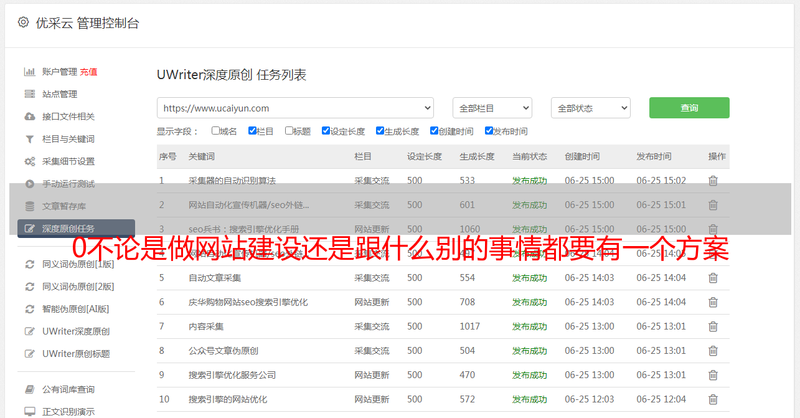Click the cloud upload icon for 接口文件相关
Viewport: 800px width, 418px height.
click(29, 116)
